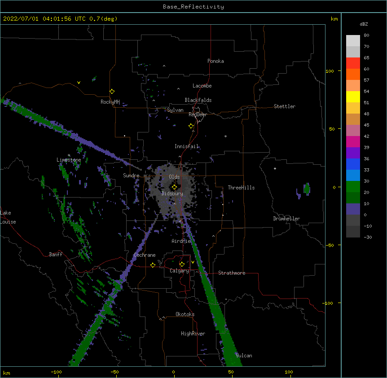
Task: Click the Okotoks town label
Action: pos(185,314)
